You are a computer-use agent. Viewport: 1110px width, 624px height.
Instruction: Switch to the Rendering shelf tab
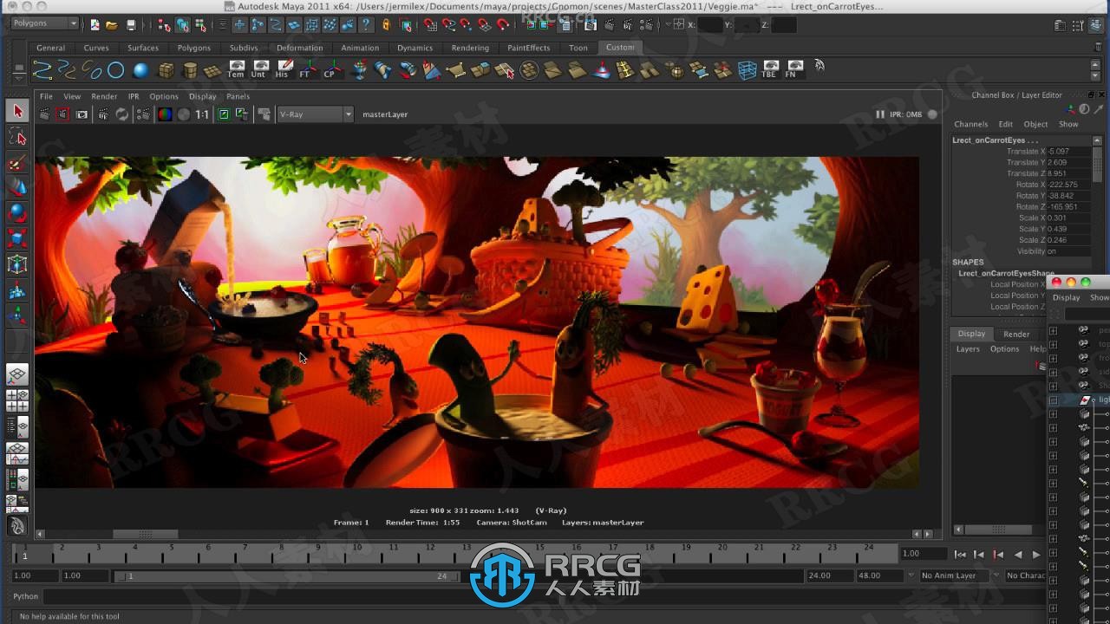470,48
